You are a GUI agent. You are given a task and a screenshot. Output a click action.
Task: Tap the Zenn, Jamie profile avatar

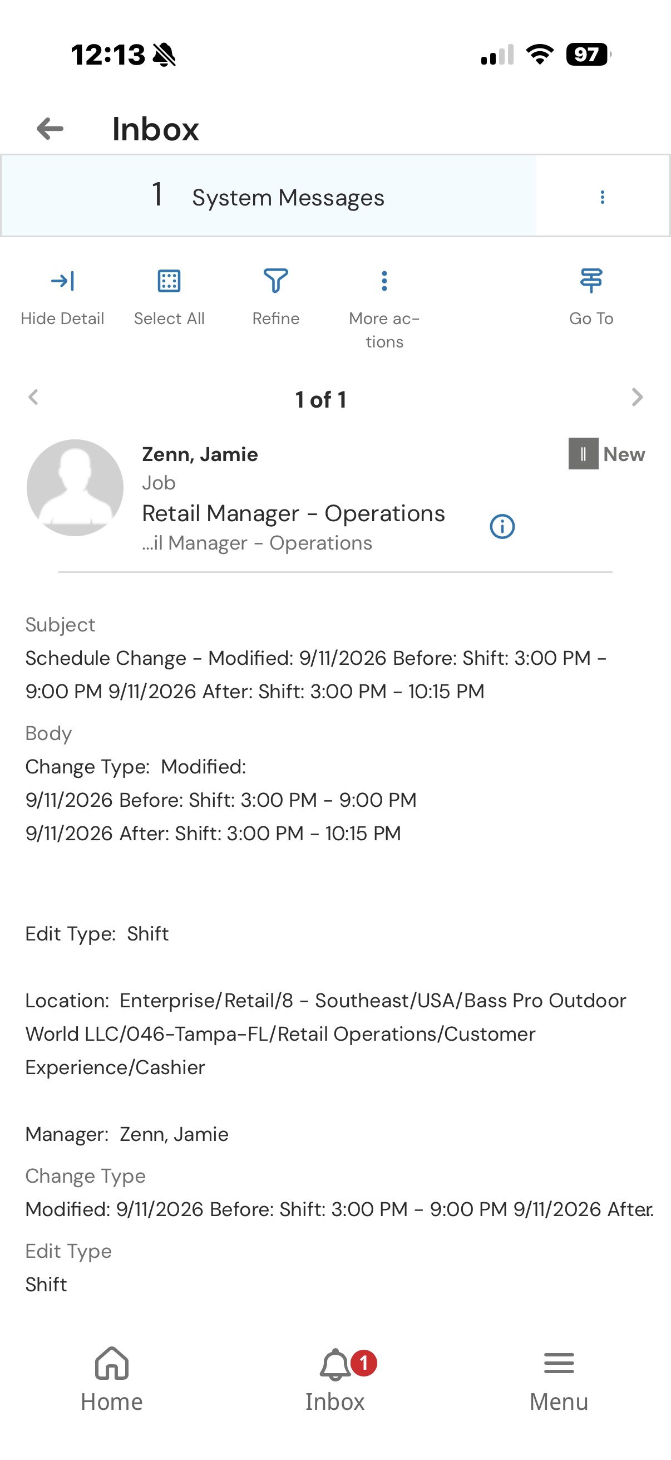pyautogui.click(x=75, y=487)
